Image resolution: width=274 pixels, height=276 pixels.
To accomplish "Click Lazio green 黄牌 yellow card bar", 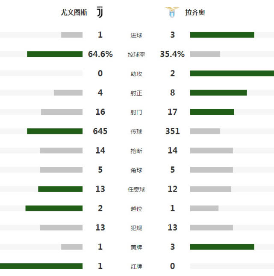I will point(222,247).
